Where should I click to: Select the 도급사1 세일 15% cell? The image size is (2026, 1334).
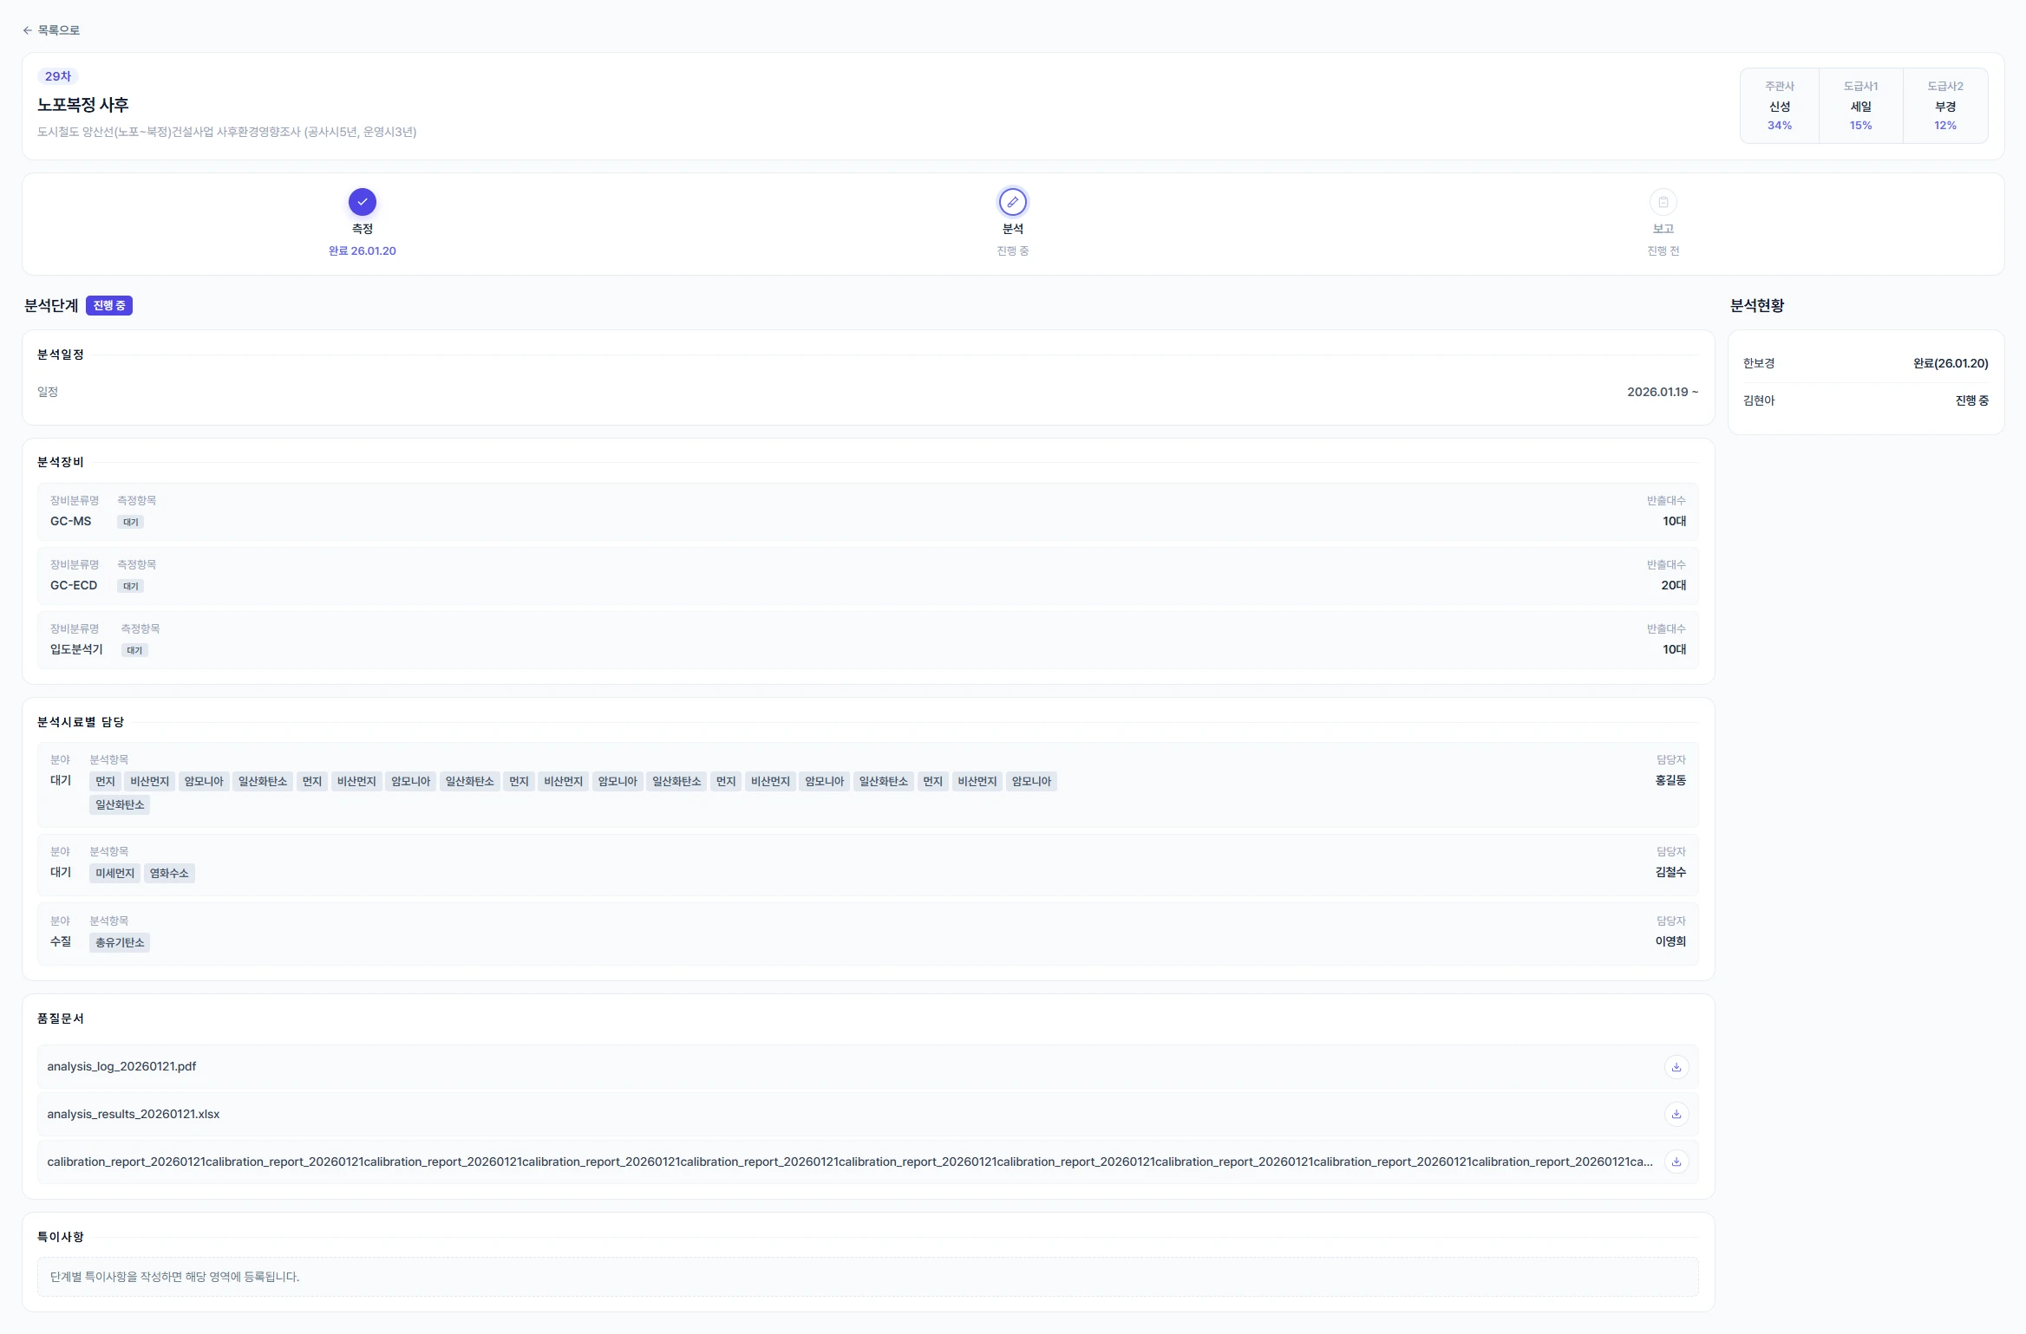(x=1861, y=106)
